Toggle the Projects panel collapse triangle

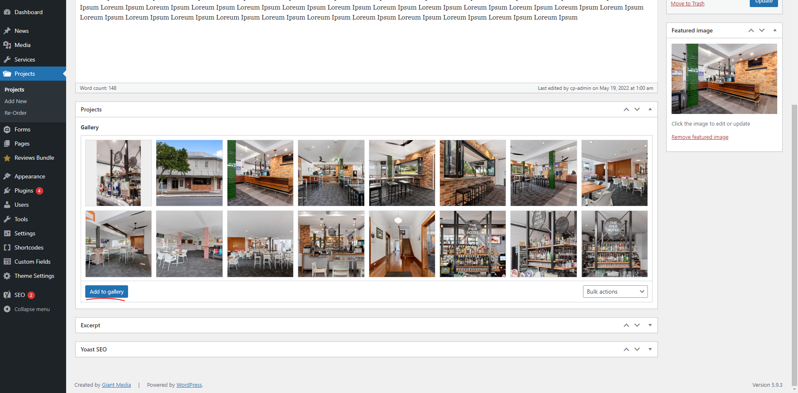coord(650,109)
